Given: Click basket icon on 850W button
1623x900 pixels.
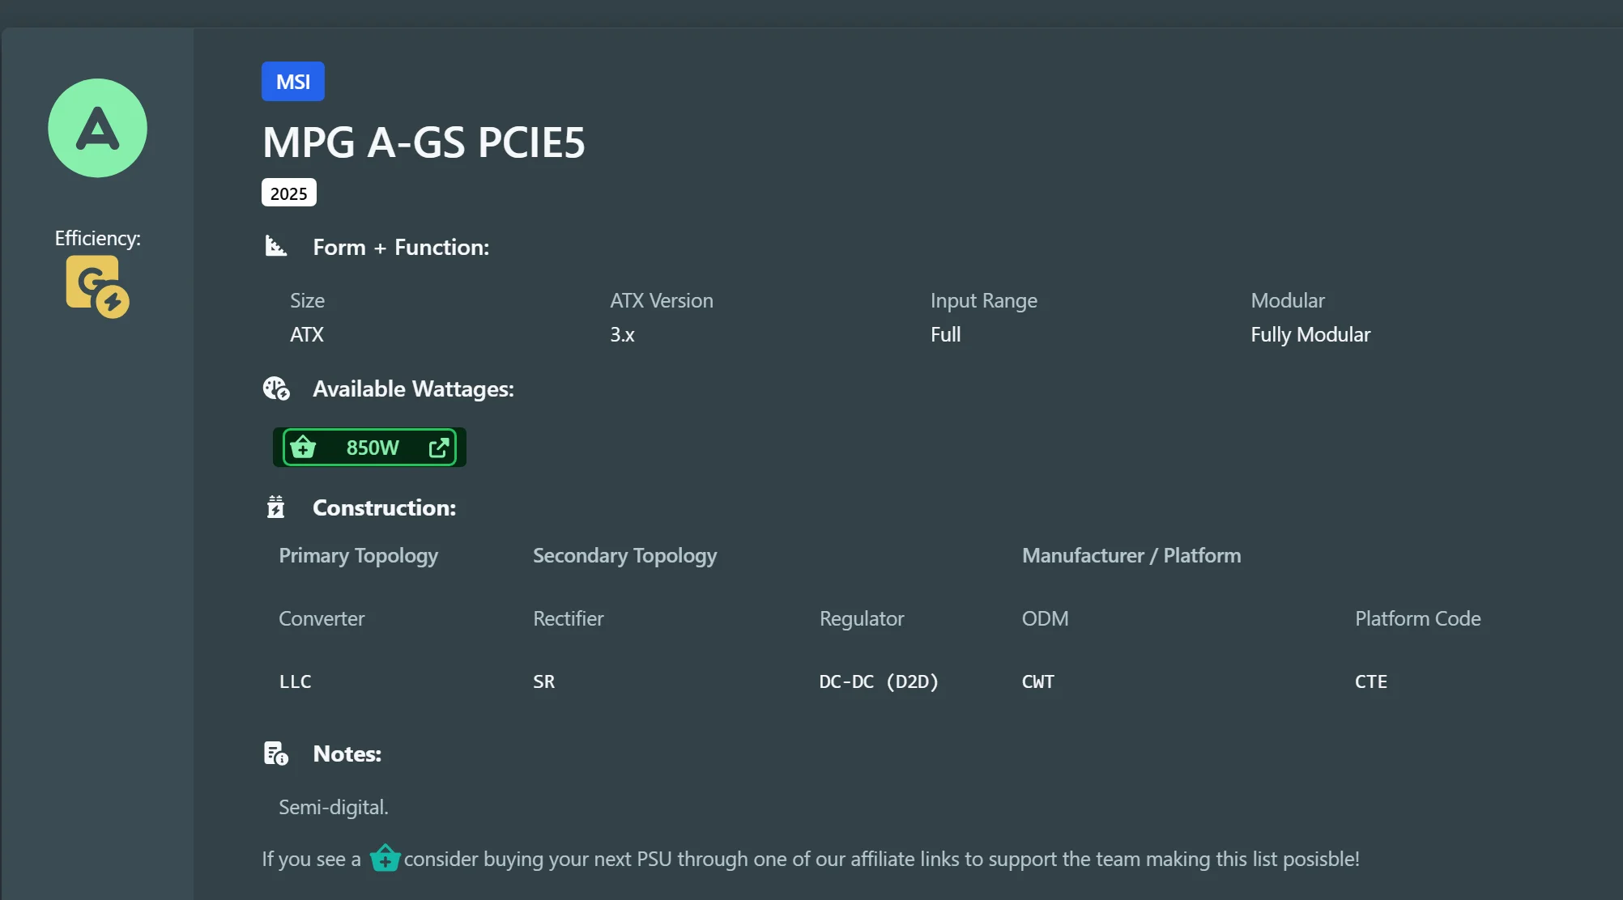Looking at the screenshot, I should (x=303, y=447).
